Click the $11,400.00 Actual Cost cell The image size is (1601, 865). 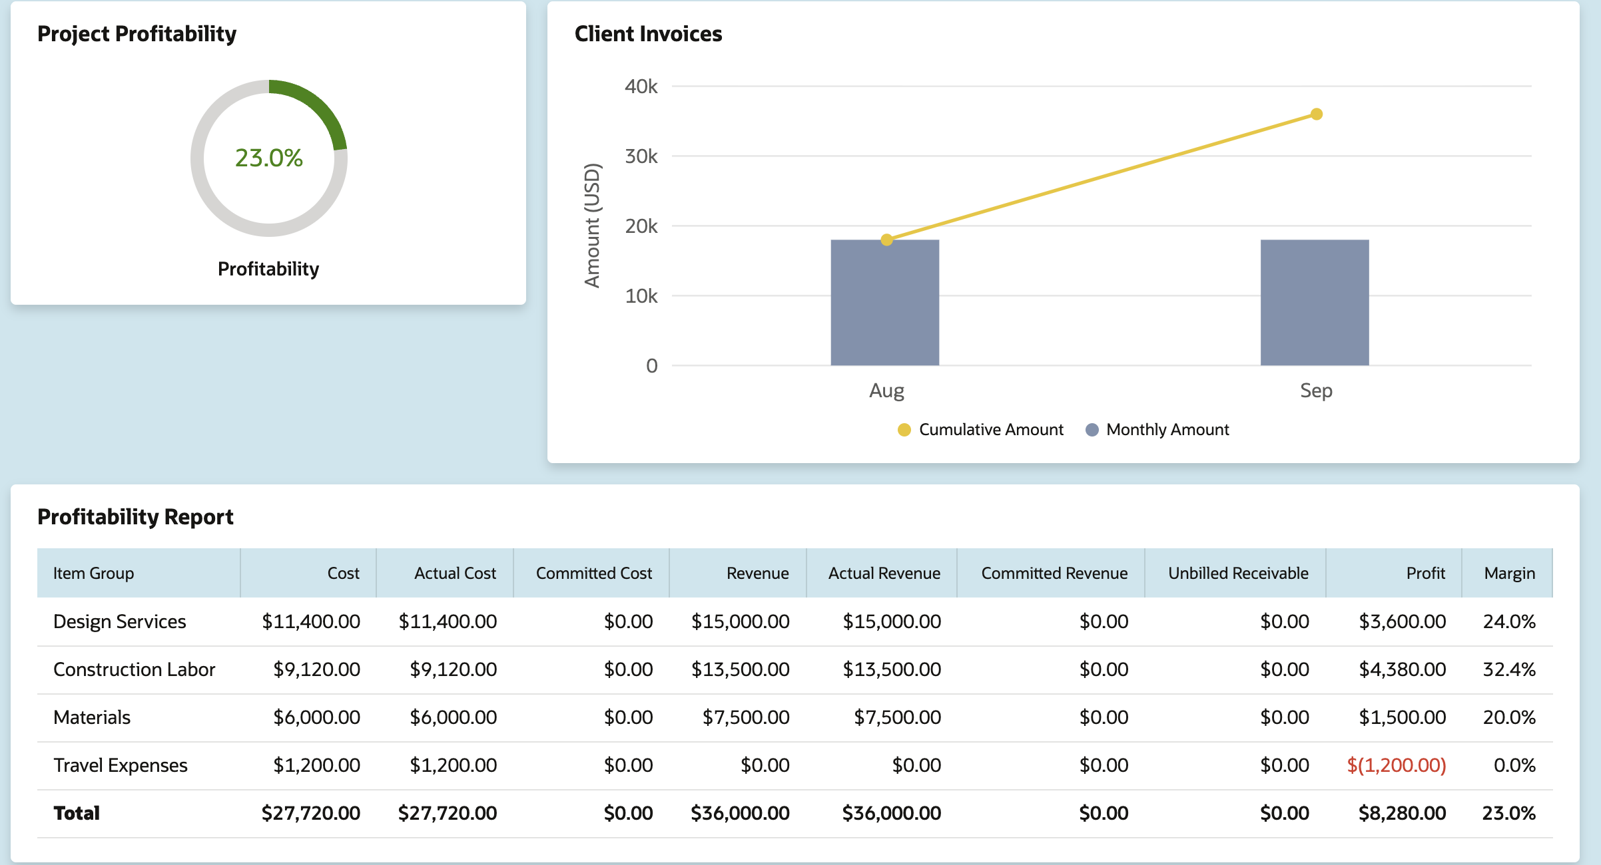tap(448, 621)
